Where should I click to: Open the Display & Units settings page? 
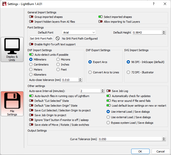12,49
